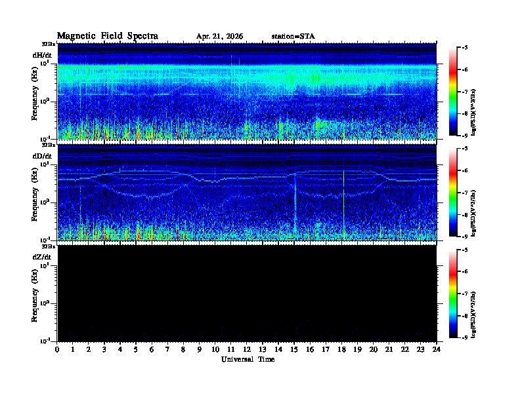Screen dimensions: 520x401
Task: Click the -5 tick on dZ/dt colorbar
Action: (465, 250)
